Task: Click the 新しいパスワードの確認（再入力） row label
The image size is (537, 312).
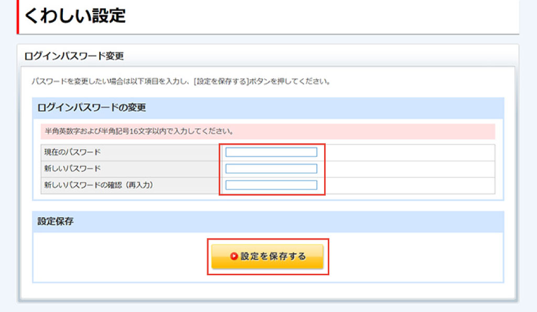Action: (99, 185)
